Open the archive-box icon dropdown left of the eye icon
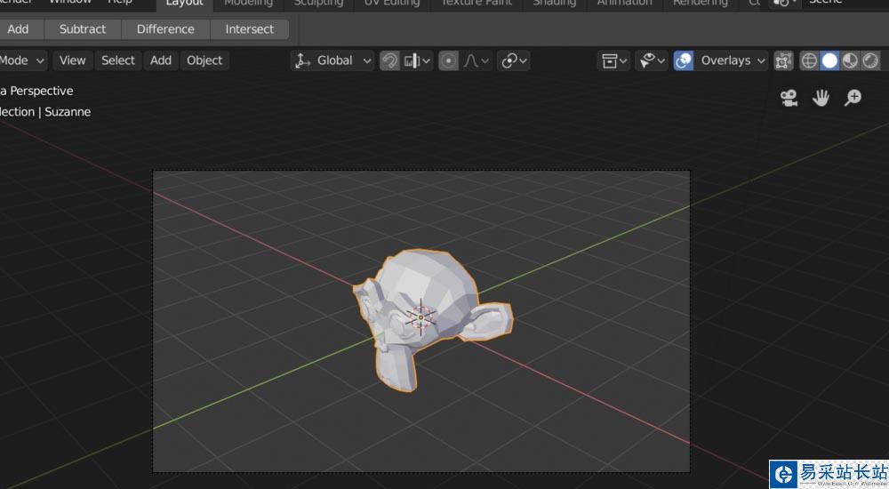Screen dimensions: 889x489 pyautogui.click(x=613, y=60)
